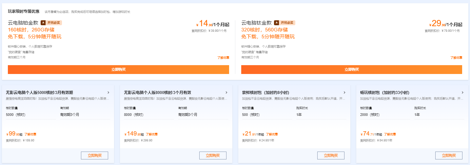The image size is (470, 165).
Task: Click 官网折扣价 ¥24.90/1年 text
Action: (x=258, y=140)
